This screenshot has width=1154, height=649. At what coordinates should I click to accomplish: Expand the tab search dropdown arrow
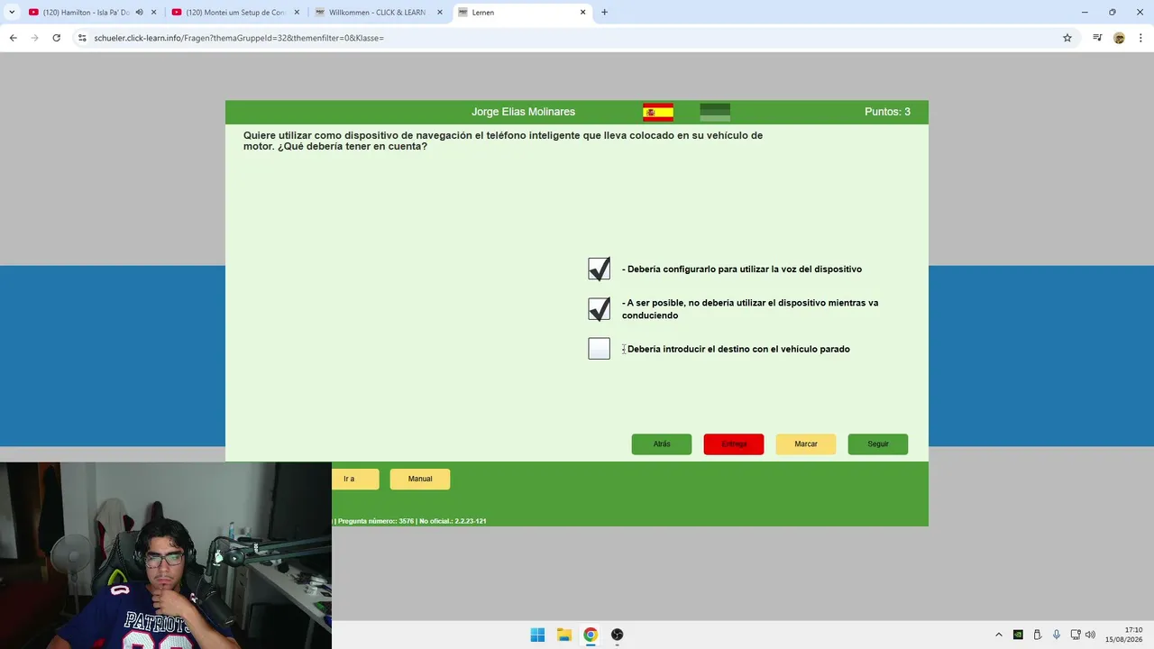pyautogui.click(x=12, y=13)
